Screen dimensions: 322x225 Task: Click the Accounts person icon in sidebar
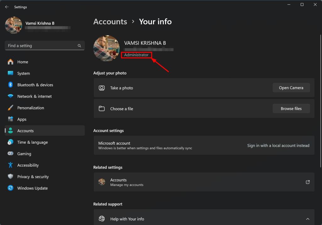[x=10, y=130]
